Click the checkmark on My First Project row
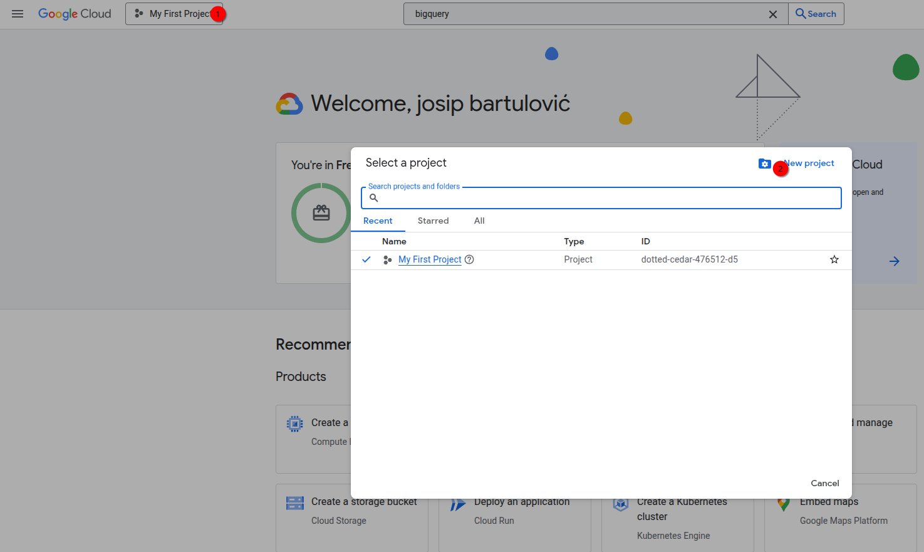Image resolution: width=924 pixels, height=552 pixels. pyautogui.click(x=366, y=259)
